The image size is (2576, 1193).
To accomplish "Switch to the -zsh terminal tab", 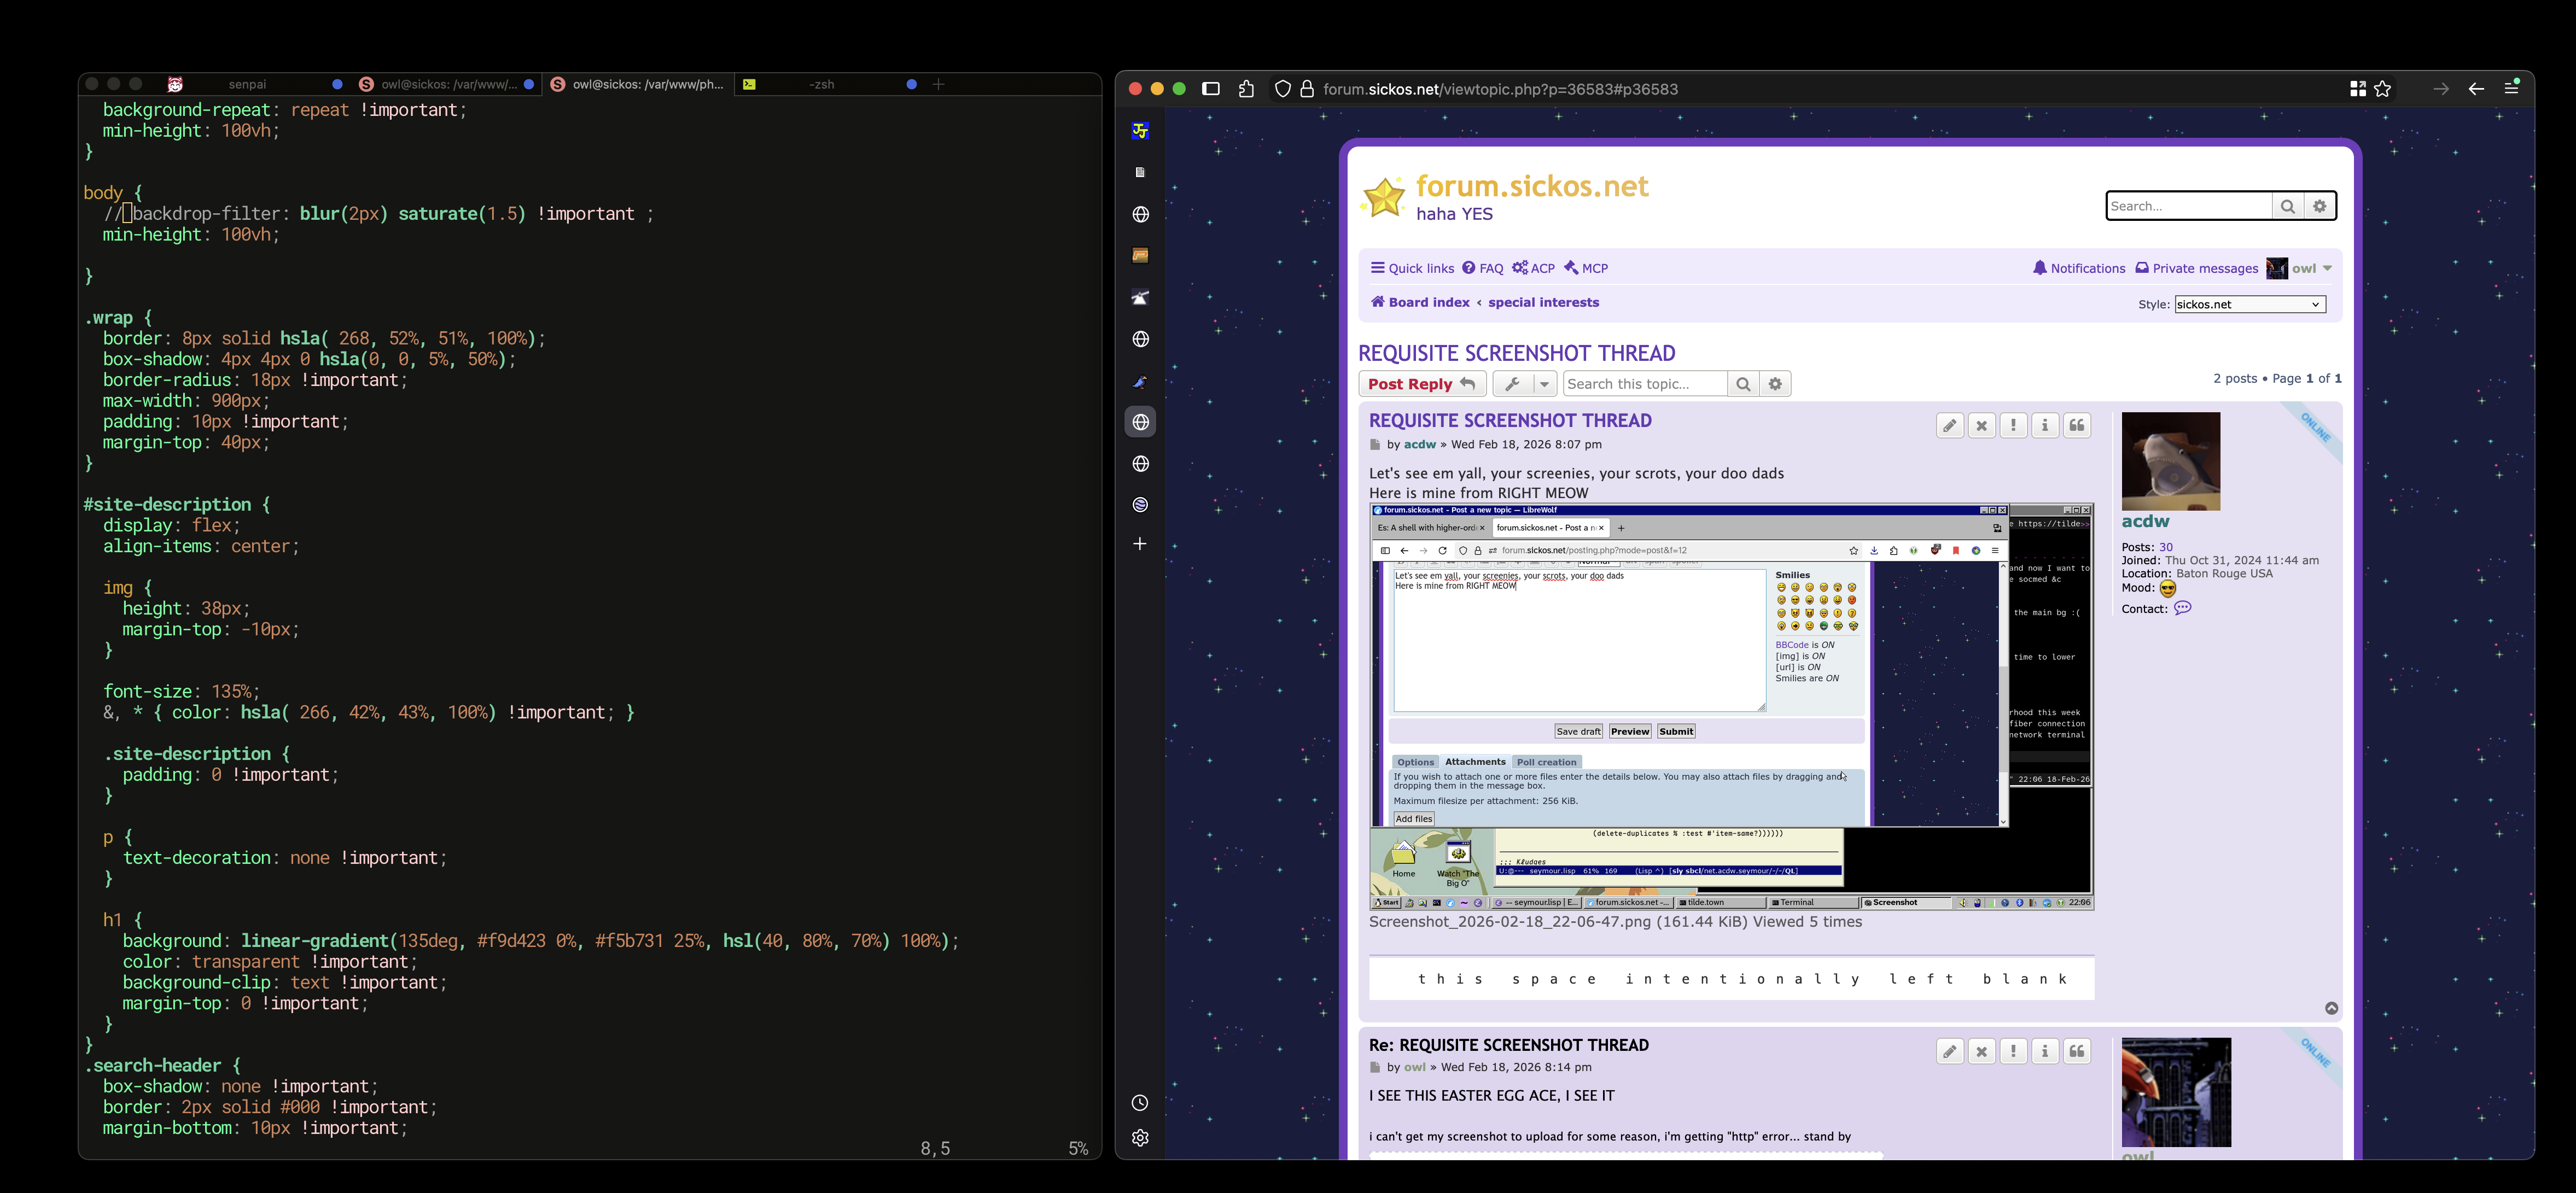I will 821,85.
